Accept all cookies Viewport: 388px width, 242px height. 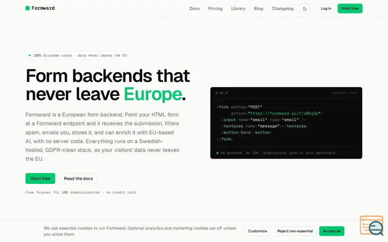coord(332,231)
